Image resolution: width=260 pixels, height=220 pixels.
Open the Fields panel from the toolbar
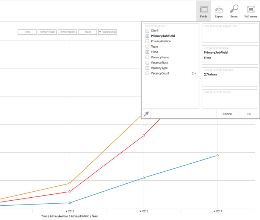(x=204, y=11)
